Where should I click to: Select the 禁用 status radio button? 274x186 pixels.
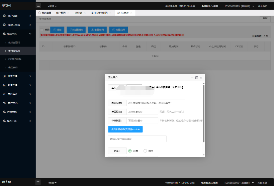point(145,151)
